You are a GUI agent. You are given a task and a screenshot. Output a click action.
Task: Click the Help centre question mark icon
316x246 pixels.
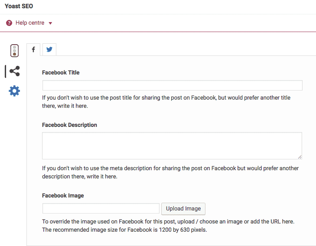tap(9, 23)
